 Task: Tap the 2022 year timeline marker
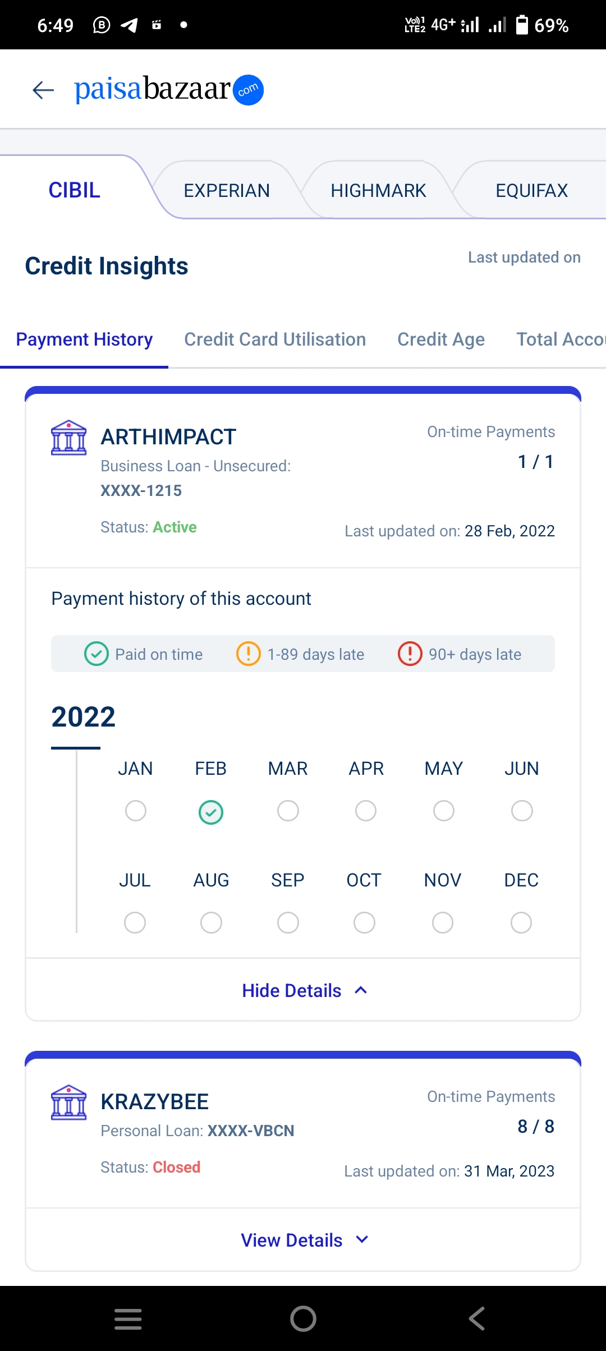coord(83,717)
